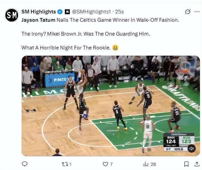Click the black N affiliate badge

[67, 12]
